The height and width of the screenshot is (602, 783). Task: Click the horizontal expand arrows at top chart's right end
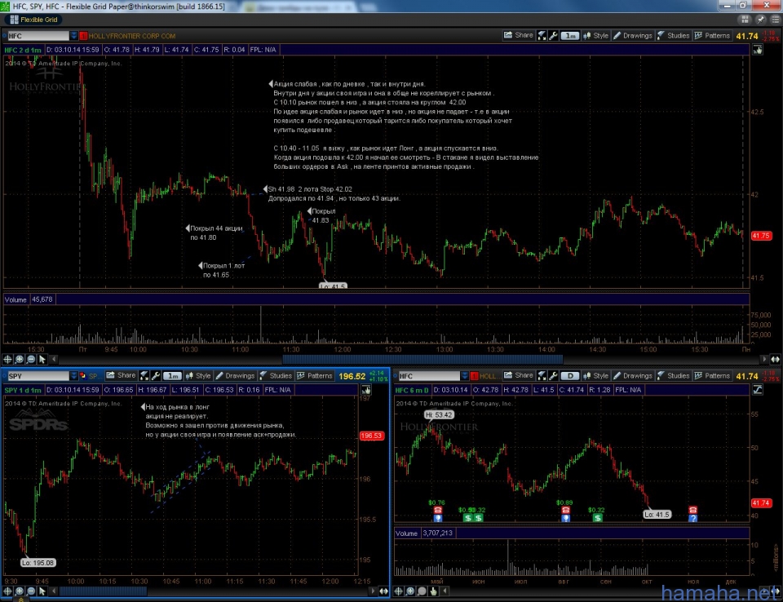[x=775, y=359]
